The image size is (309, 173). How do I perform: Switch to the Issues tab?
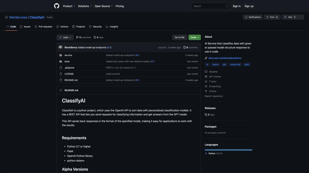[x=25, y=27]
